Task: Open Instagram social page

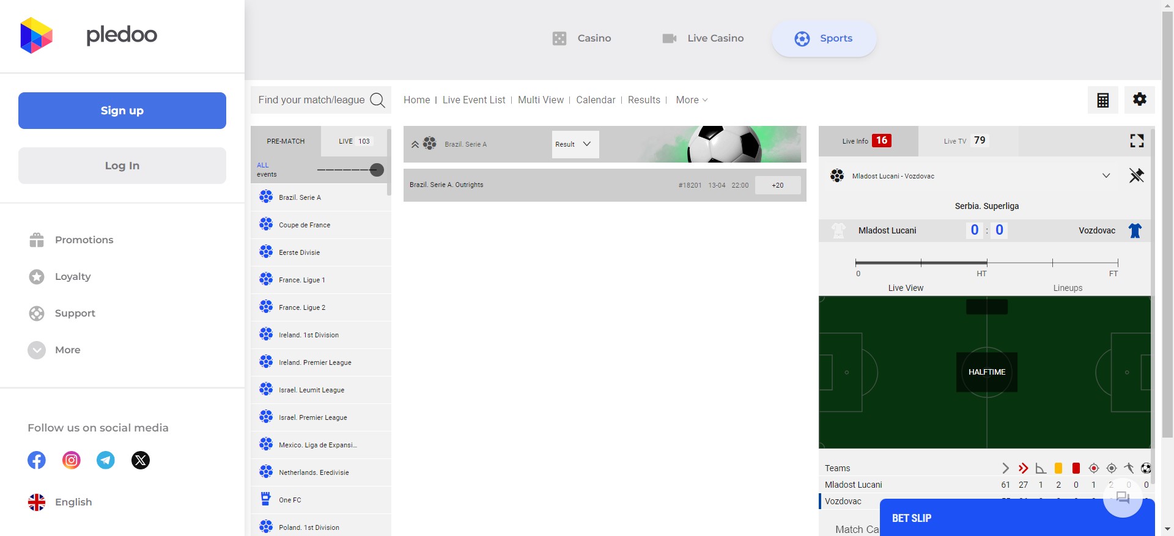Action: pyautogui.click(x=72, y=460)
